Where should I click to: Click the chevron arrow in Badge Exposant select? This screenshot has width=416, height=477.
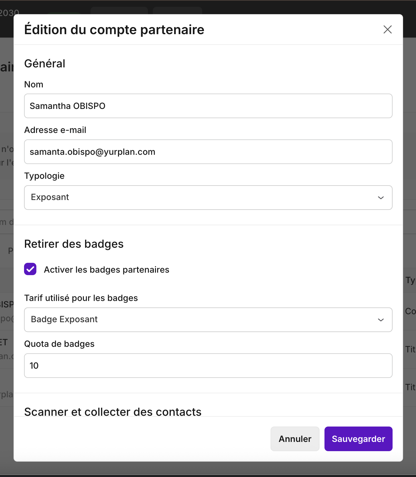click(381, 320)
